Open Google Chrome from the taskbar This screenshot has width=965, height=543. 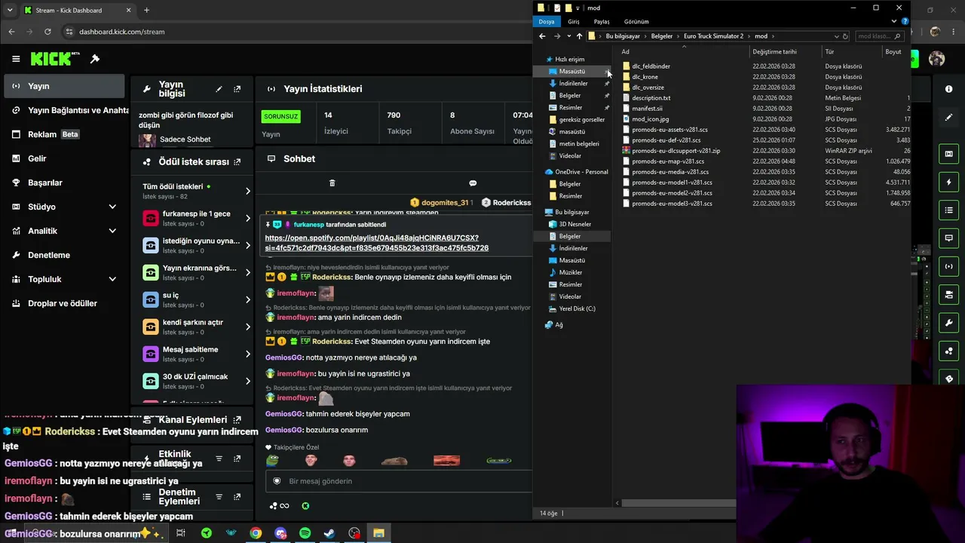tap(256, 533)
